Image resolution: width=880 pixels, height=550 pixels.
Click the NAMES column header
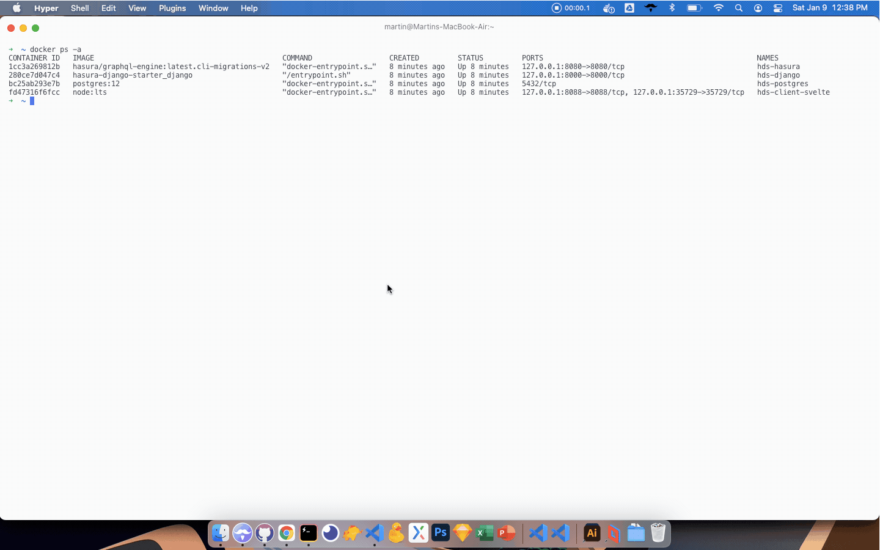(768, 58)
